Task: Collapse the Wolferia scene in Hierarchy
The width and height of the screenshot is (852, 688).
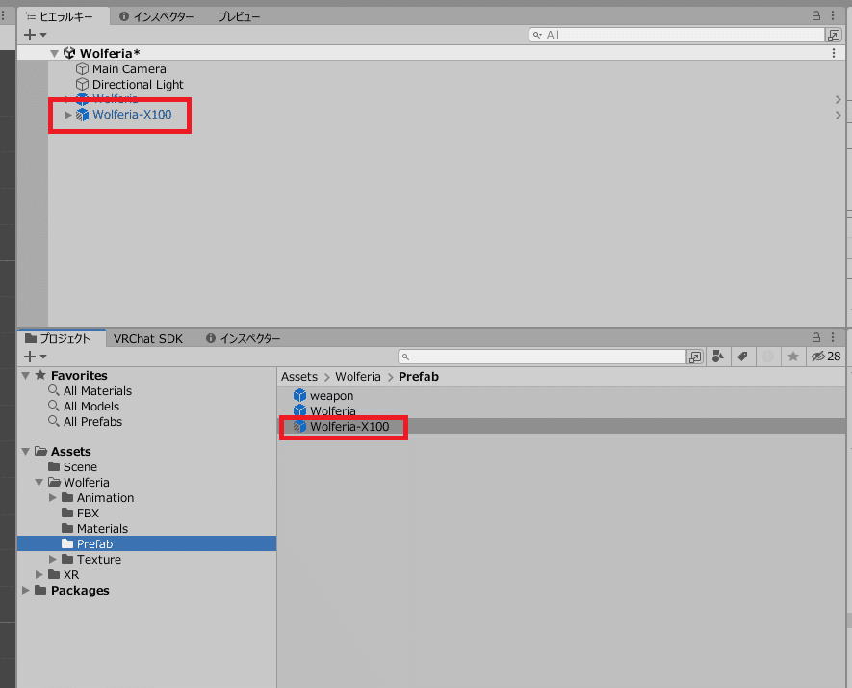Action: coord(54,53)
